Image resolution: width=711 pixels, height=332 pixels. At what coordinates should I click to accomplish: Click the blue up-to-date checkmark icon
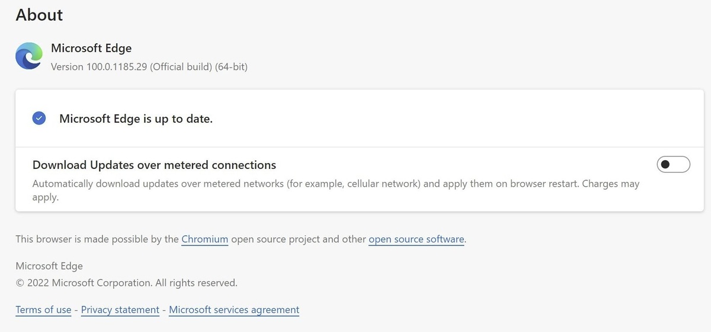pos(39,119)
